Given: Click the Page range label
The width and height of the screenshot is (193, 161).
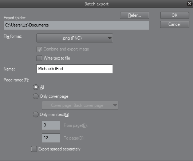Looking at the screenshot, I should [16, 80].
